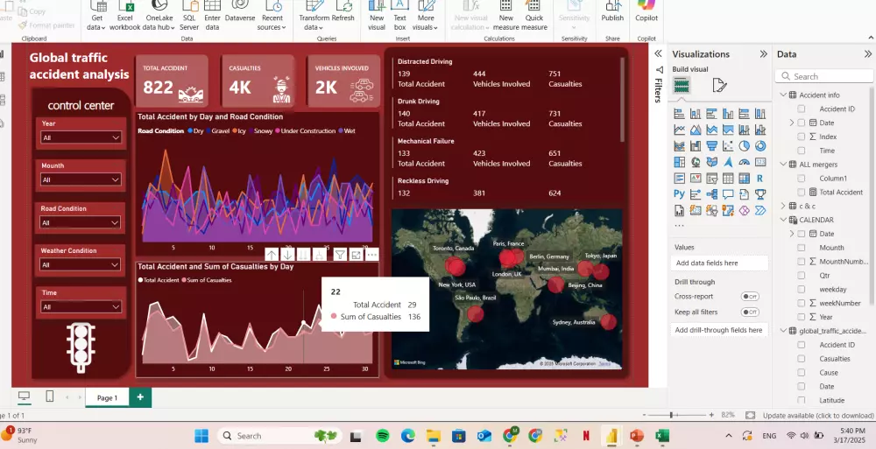
Task: Select the matrix visual icon
Action: [744, 179]
